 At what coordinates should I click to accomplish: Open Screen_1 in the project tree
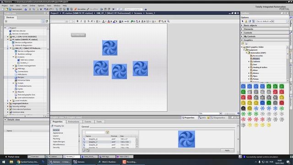(x=24, y=63)
